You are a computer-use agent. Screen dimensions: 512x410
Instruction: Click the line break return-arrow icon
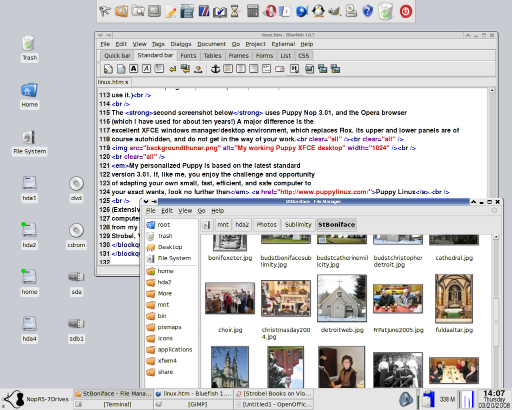[172, 69]
